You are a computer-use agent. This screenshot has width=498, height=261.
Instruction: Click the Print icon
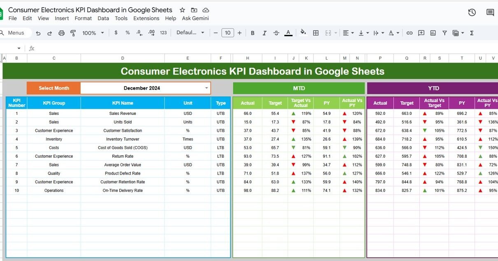point(61,33)
